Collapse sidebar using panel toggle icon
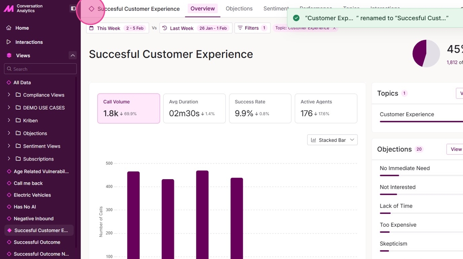The height and width of the screenshot is (259, 463). tap(73, 8)
